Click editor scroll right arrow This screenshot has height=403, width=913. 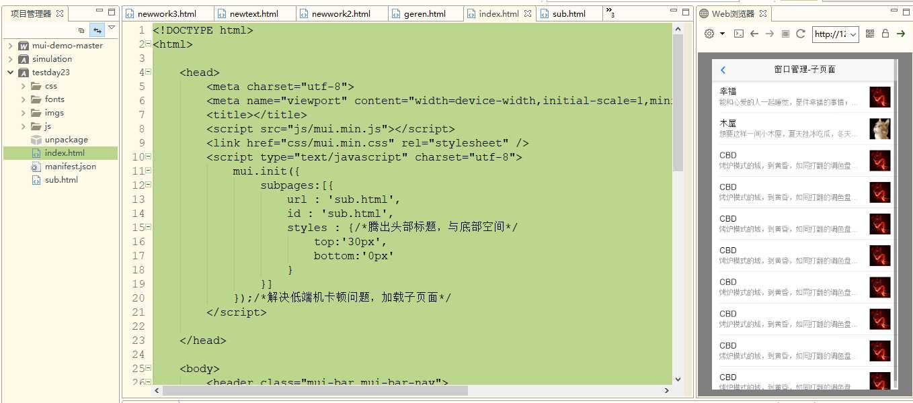(x=667, y=390)
